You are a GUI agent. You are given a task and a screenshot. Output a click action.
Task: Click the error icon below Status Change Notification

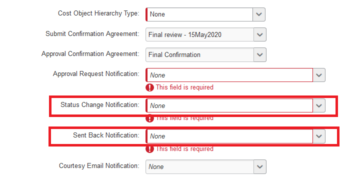[149, 118]
